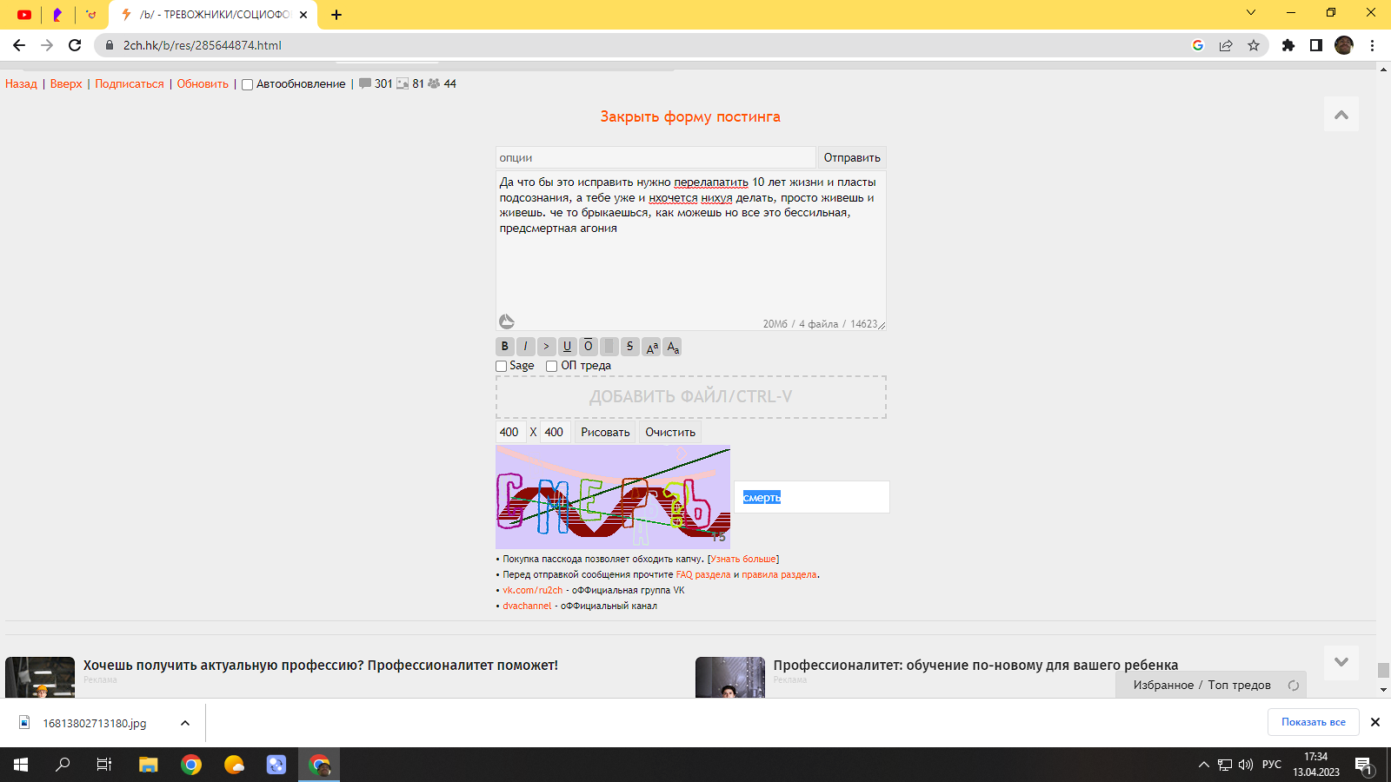
Task: Open the Chrome three-dot menu
Action: pyautogui.click(x=1373, y=45)
